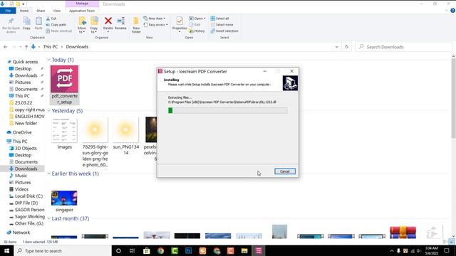Select the pdf_converter_setup file

click(x=65, y=85)
